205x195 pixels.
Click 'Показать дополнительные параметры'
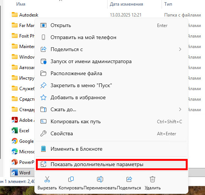[x=111, y=165]
